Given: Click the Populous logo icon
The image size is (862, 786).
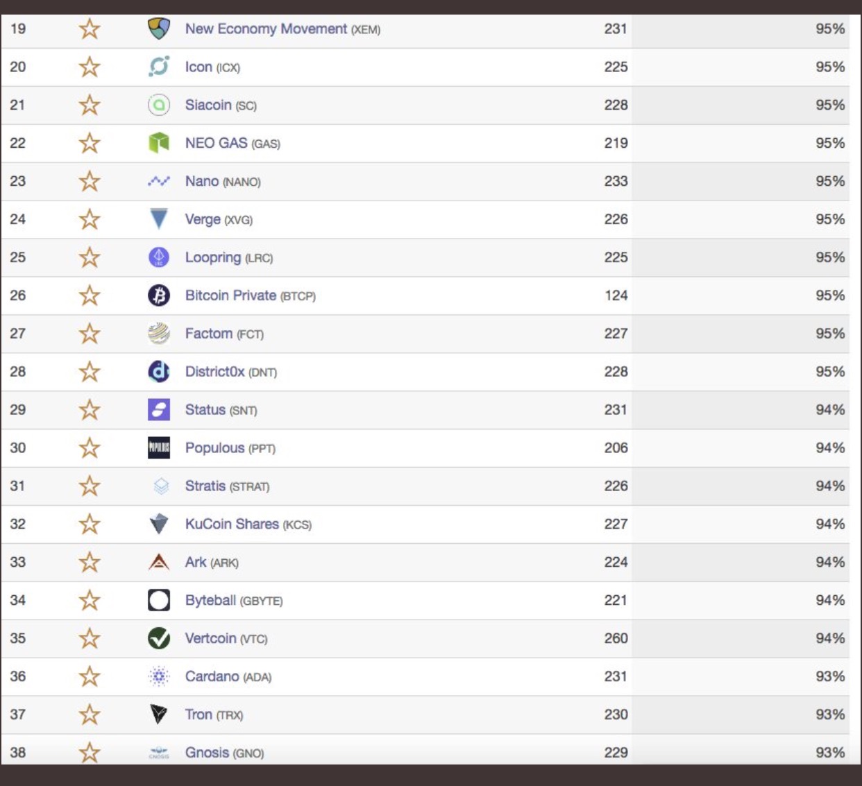Looking at the screenshot, I should (x=159, y=448).
